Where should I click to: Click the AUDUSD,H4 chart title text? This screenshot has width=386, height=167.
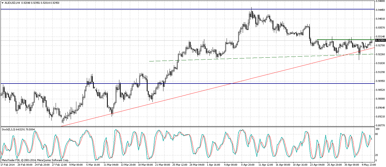(x=11, y=3)
